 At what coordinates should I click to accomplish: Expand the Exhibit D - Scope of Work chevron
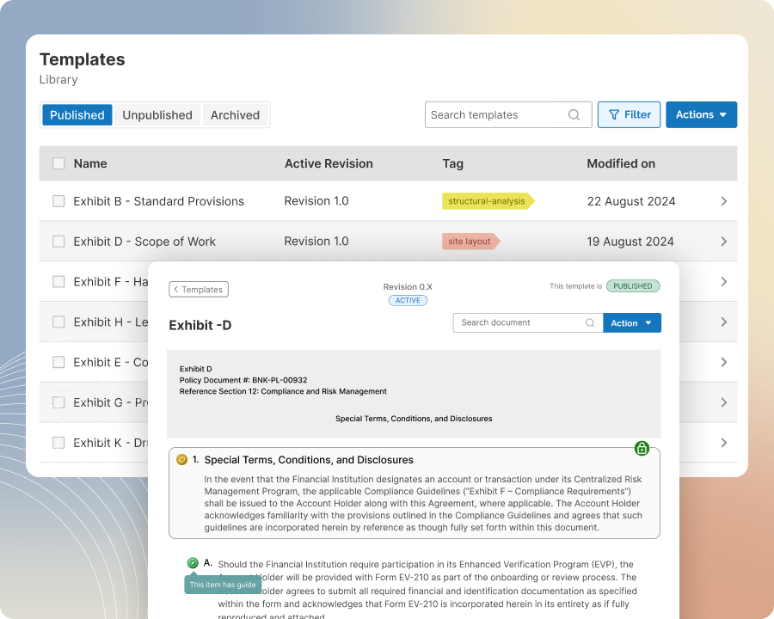point(723,242)
